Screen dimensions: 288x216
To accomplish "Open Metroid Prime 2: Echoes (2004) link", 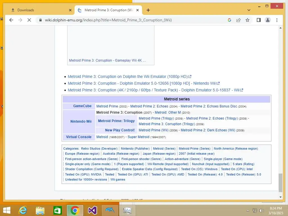I will pyautogui.click(x=149, y=106).
